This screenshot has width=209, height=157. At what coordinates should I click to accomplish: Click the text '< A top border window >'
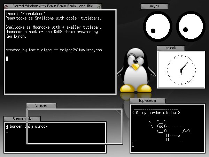click(x=156, y=113)
